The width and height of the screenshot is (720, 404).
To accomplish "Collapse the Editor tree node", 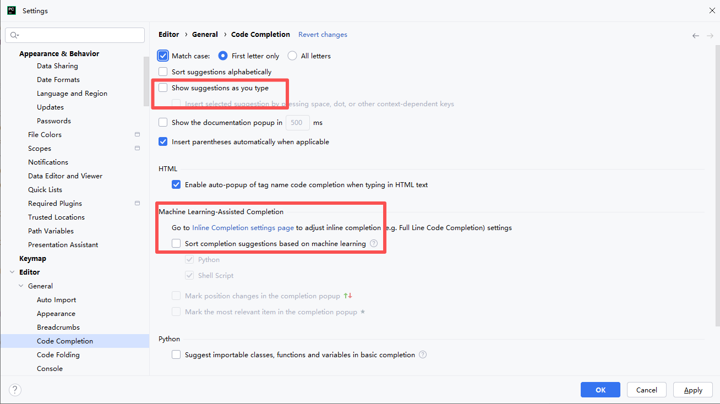I will tap(12, 272).
